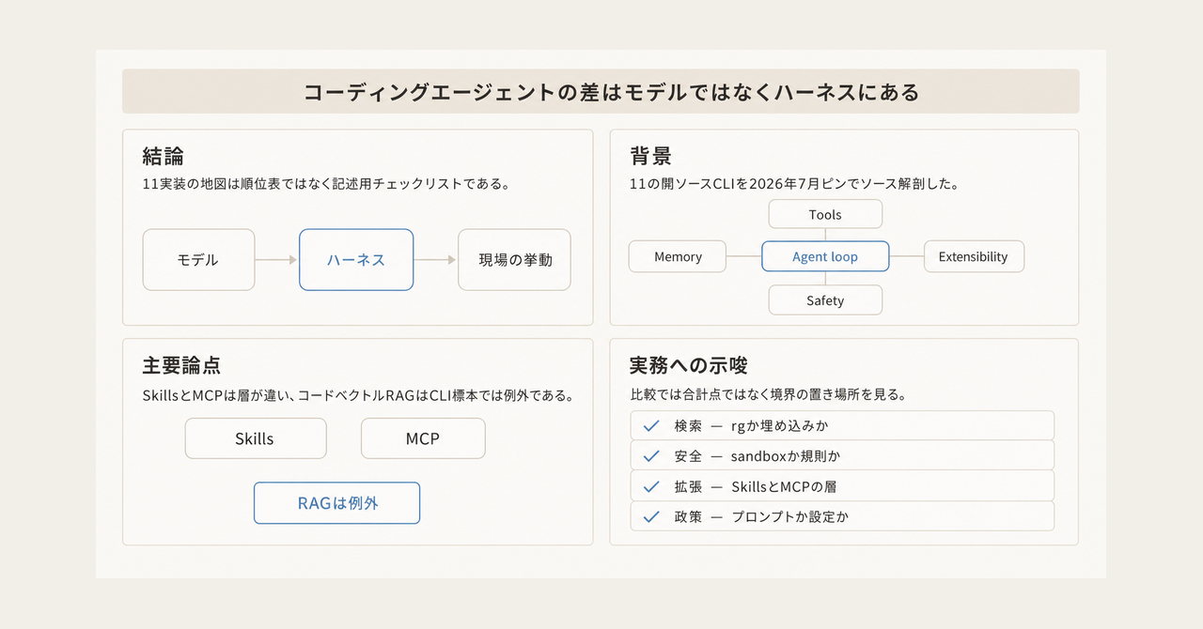1203x629 pixels.
Task: Click the arrow between ハーネス and 現場の挙動
Action: [435, 260]
